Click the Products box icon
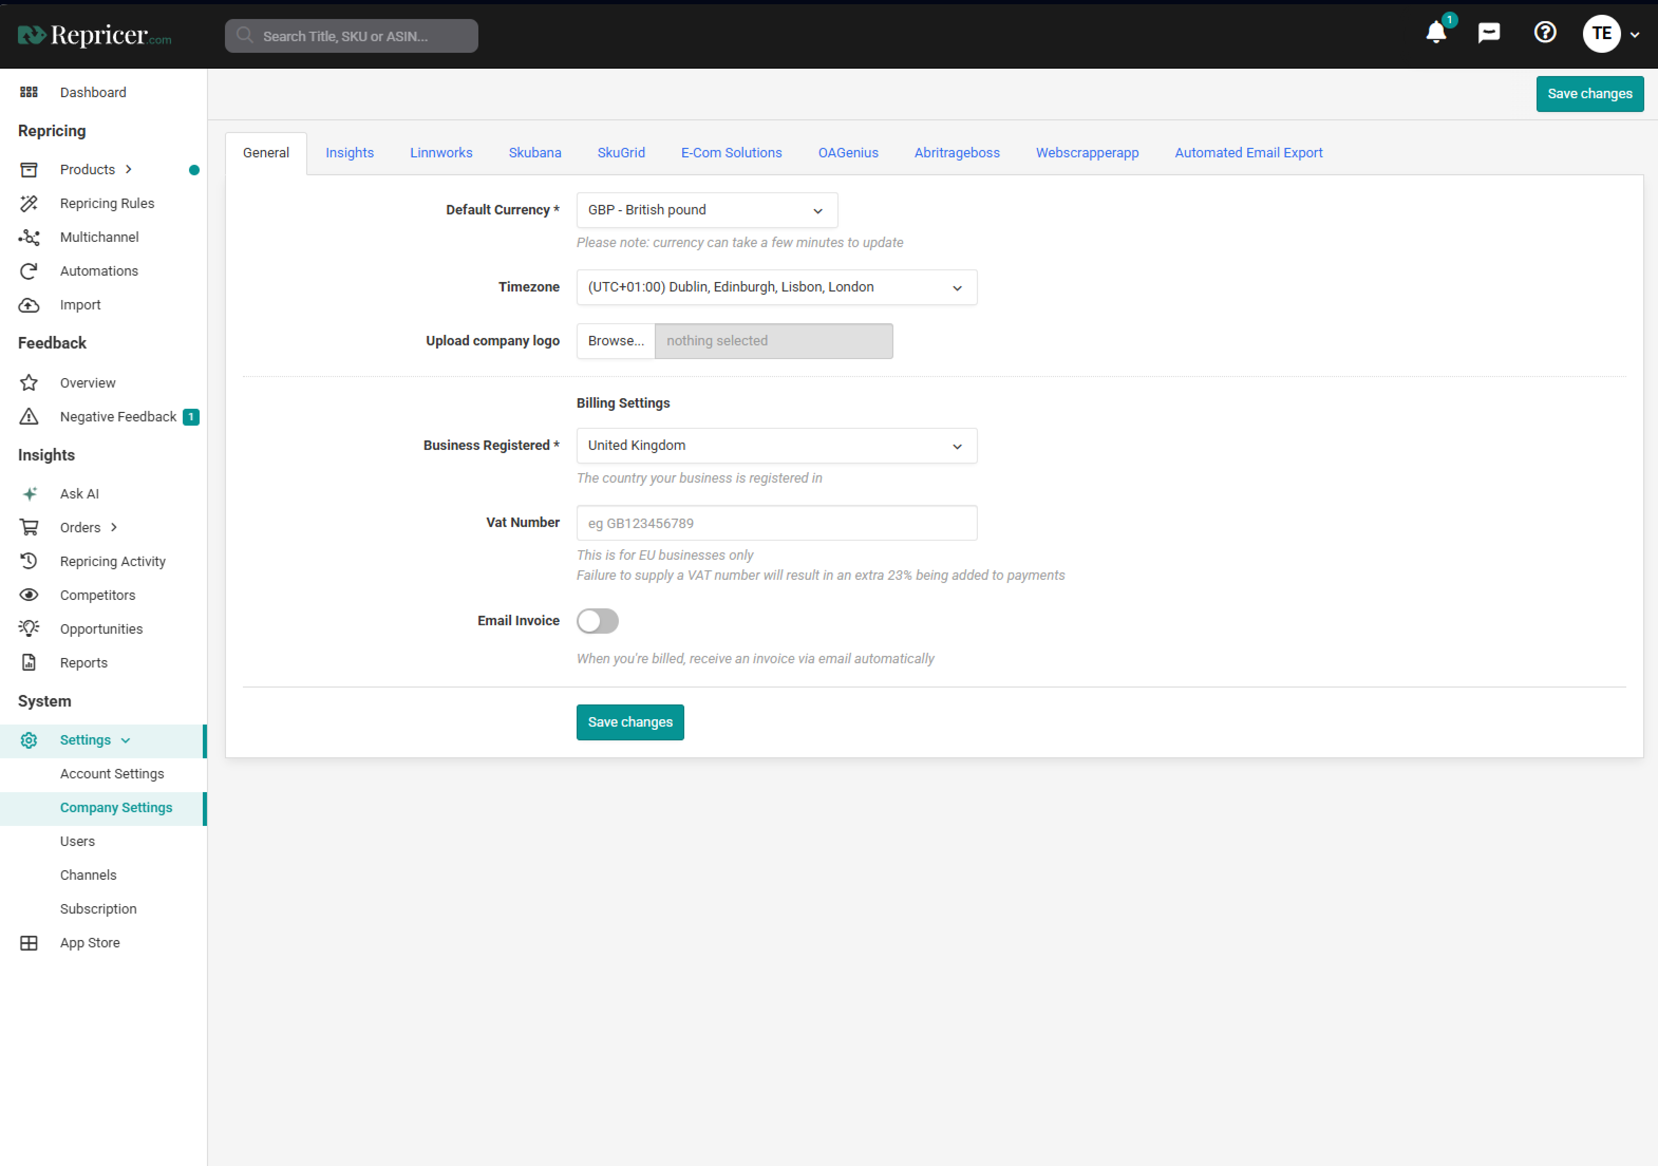 tap(29, 170)
